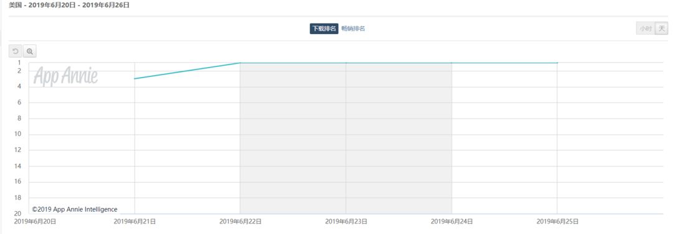Select the line start point on June 21
This screenshot has width=673, height=234.
click(135, 79)
